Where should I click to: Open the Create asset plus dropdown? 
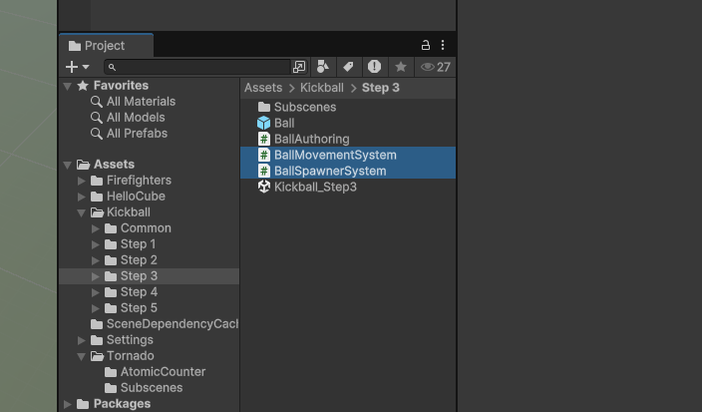[78, 67]
